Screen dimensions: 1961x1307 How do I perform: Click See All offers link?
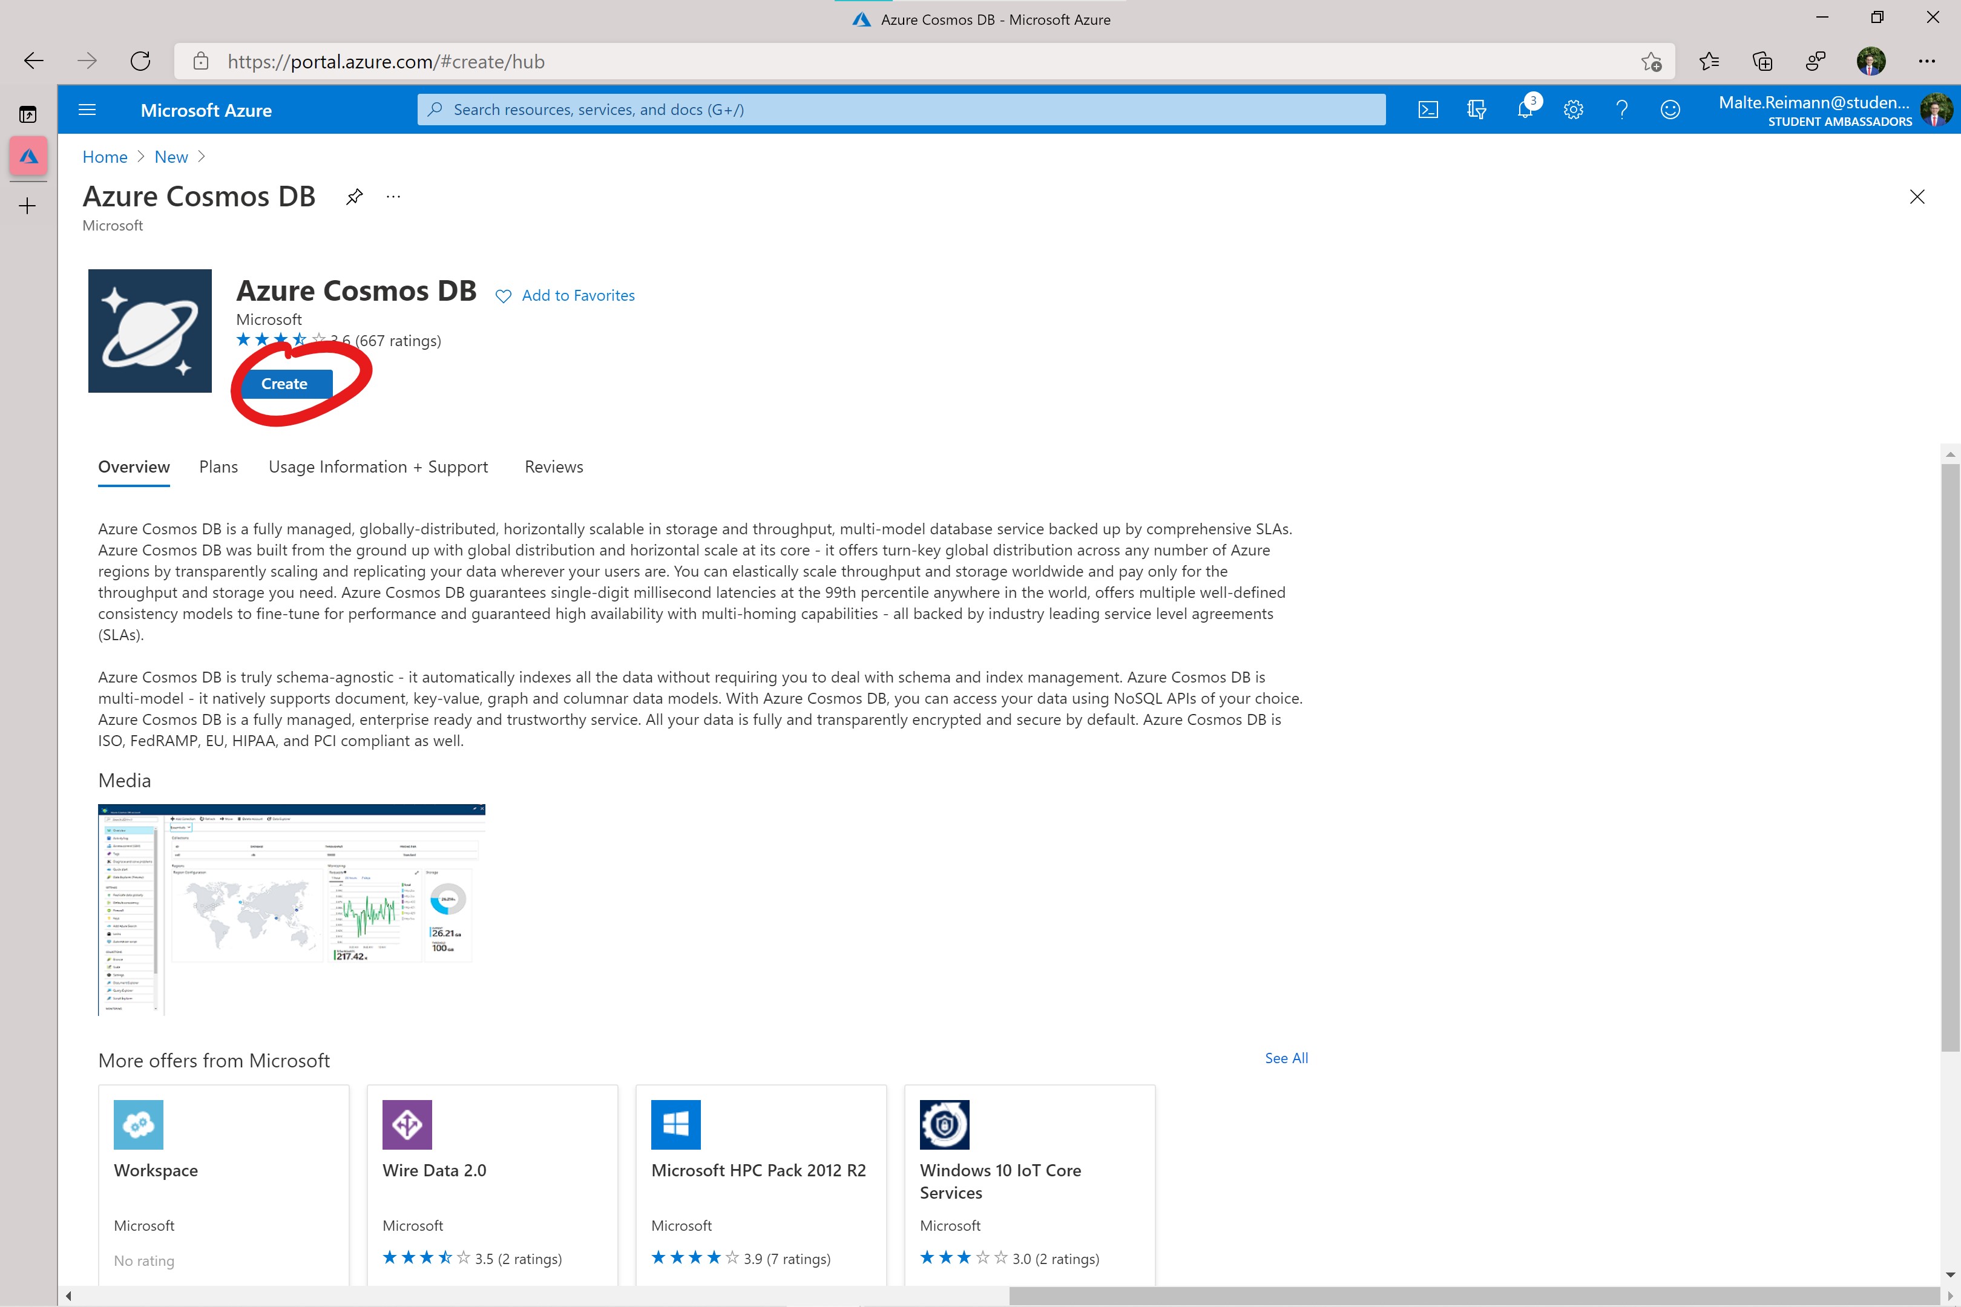coord(1286,1058)
